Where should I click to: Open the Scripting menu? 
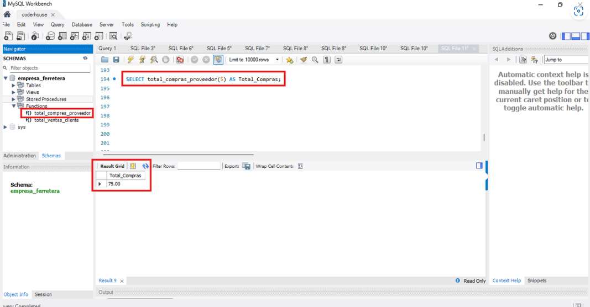[x=150, y=24]
